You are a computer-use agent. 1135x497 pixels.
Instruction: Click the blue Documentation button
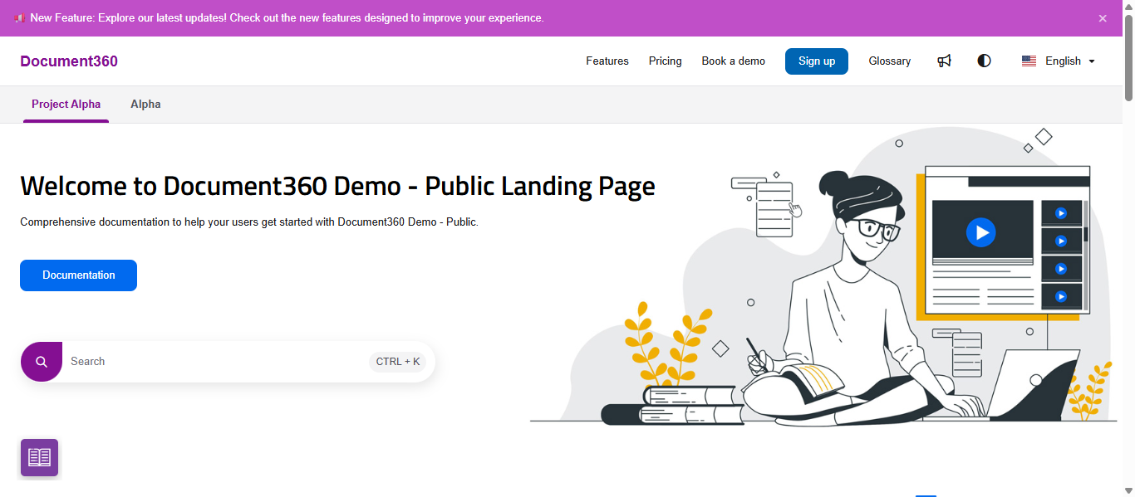[x=78, y=275]
